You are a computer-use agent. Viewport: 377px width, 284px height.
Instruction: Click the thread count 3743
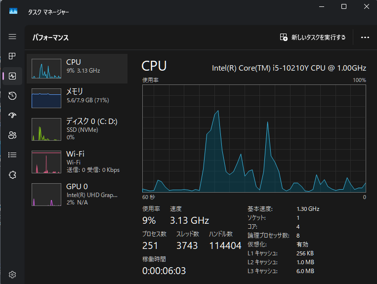[x=187, y=245]
